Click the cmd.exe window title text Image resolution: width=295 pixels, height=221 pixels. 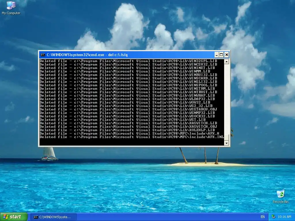pos(87,55)
